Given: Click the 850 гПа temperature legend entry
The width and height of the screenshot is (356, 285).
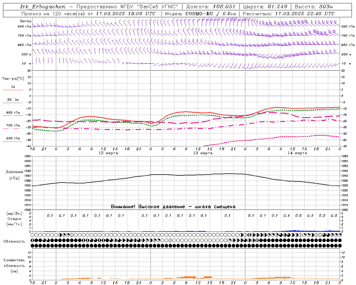Looking at the screenshot, I should click(13, 113).
